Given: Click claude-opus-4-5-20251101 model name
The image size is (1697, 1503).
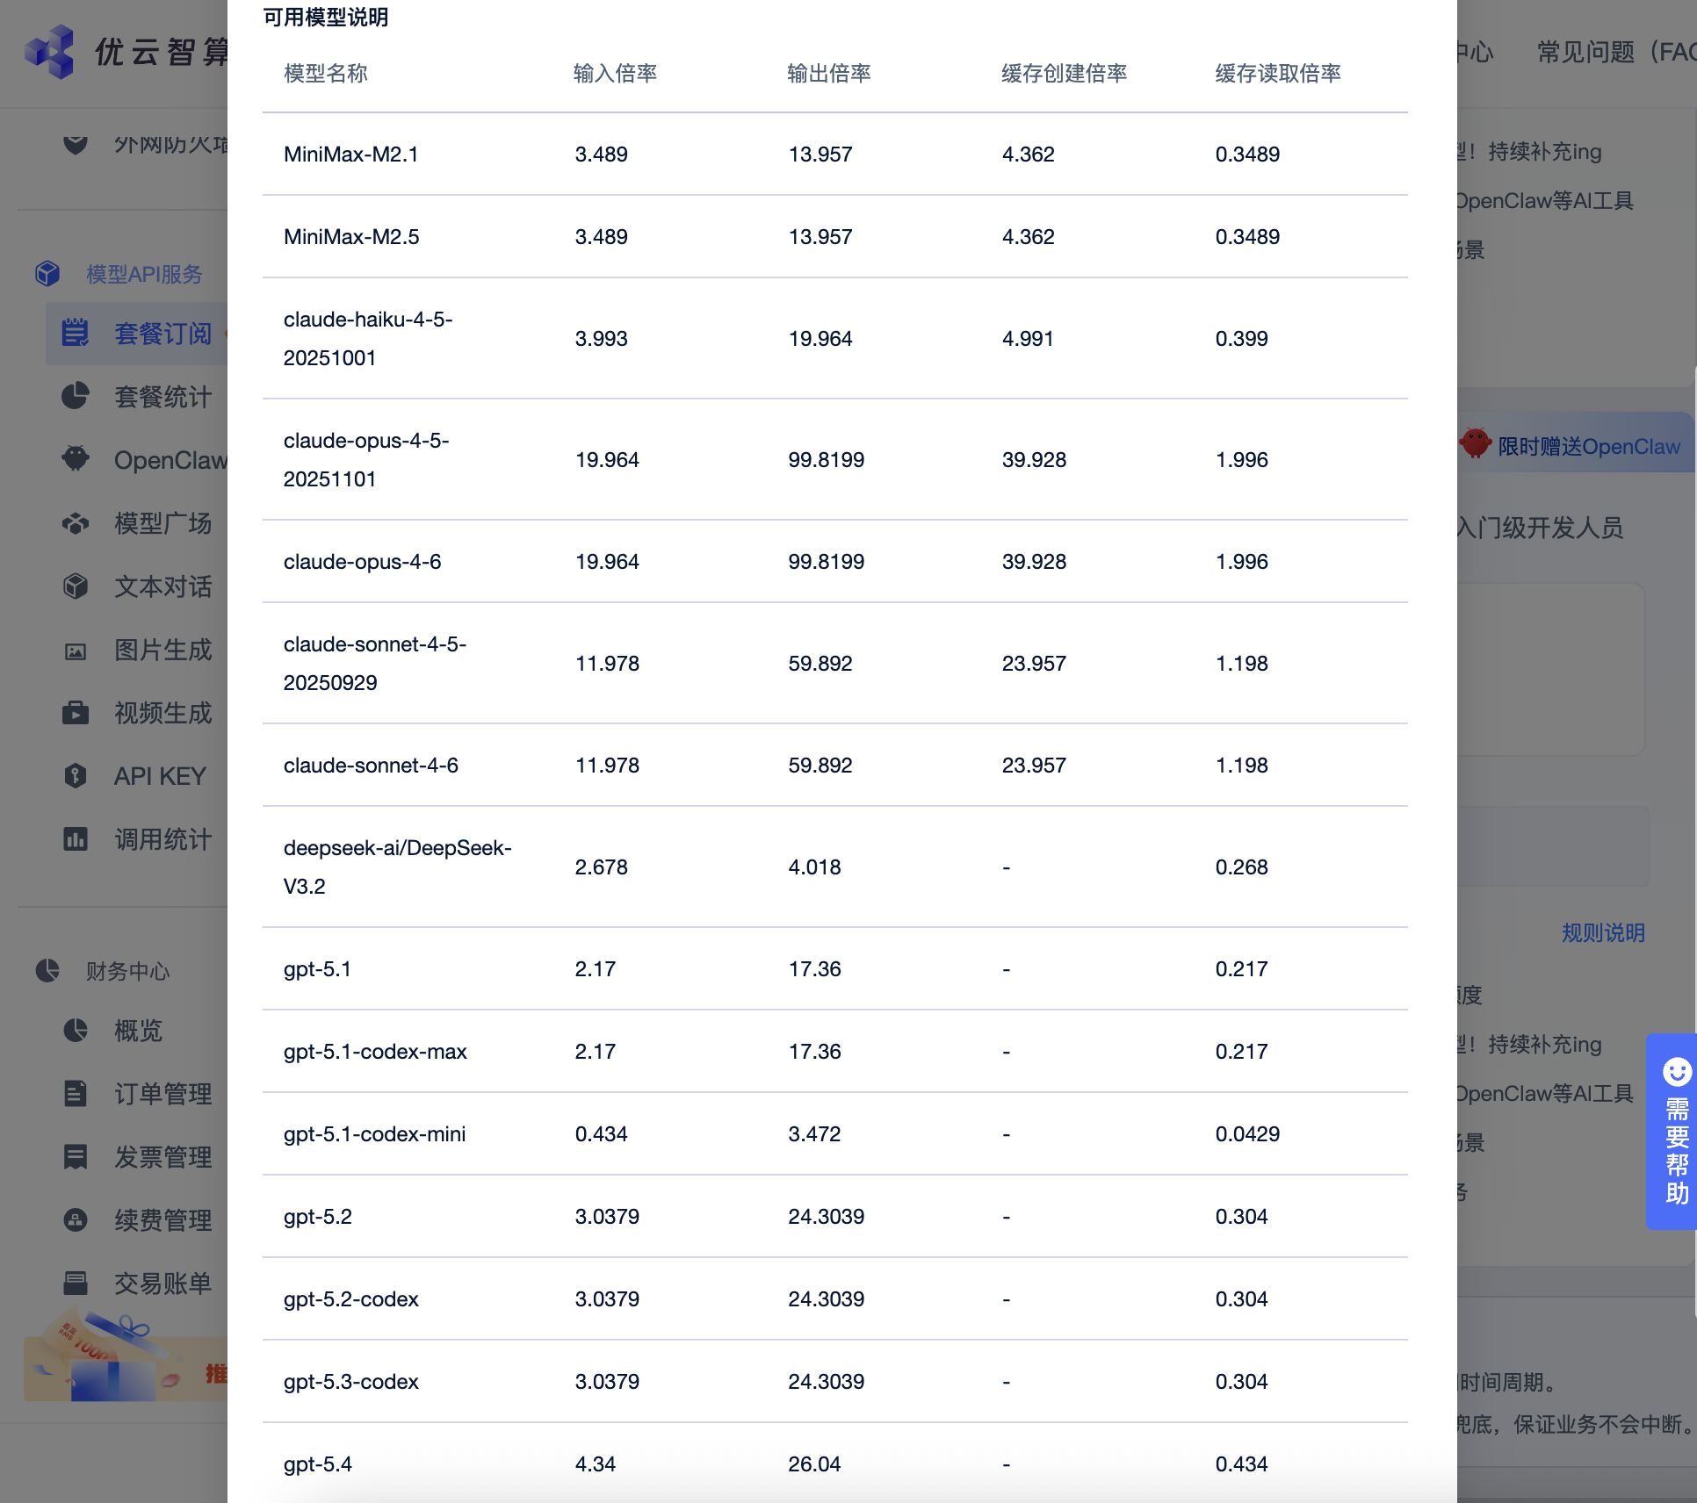Looking at the screenshot, I should pyautogui.click(x=366, y=460).
